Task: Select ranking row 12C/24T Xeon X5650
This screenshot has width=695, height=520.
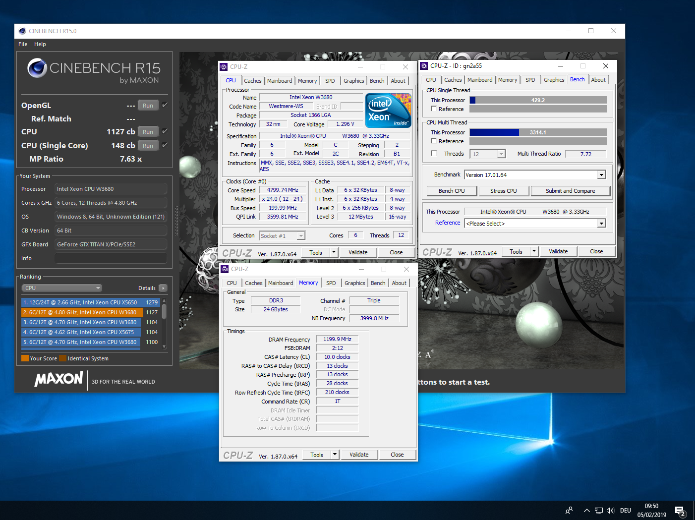Action: click(90, 302)
